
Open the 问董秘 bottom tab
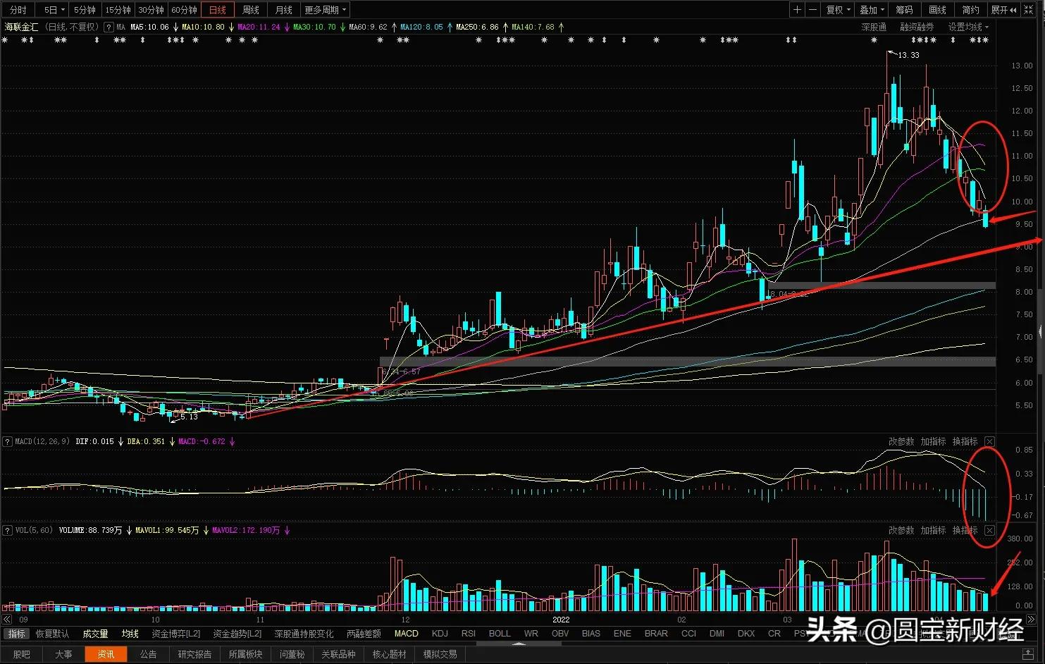pyautogui.click(x=292, y=654)
